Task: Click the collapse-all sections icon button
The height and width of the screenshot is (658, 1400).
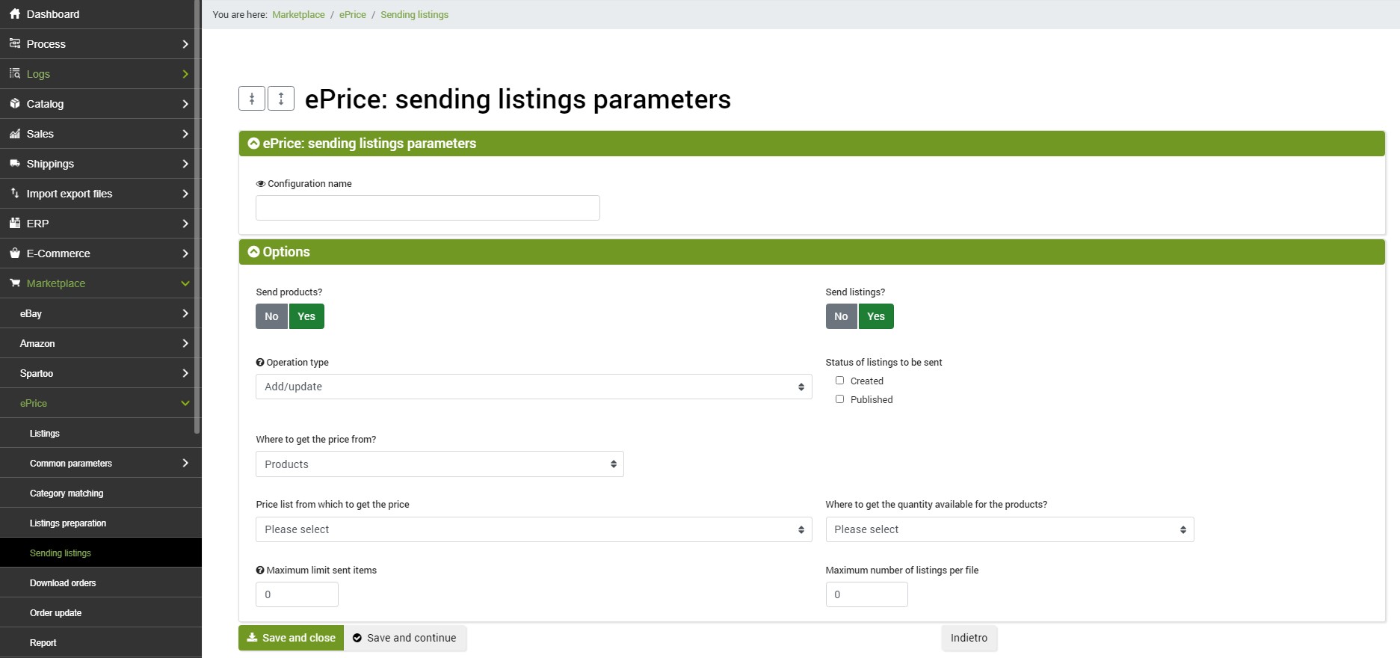Action: tap(252, 98)
